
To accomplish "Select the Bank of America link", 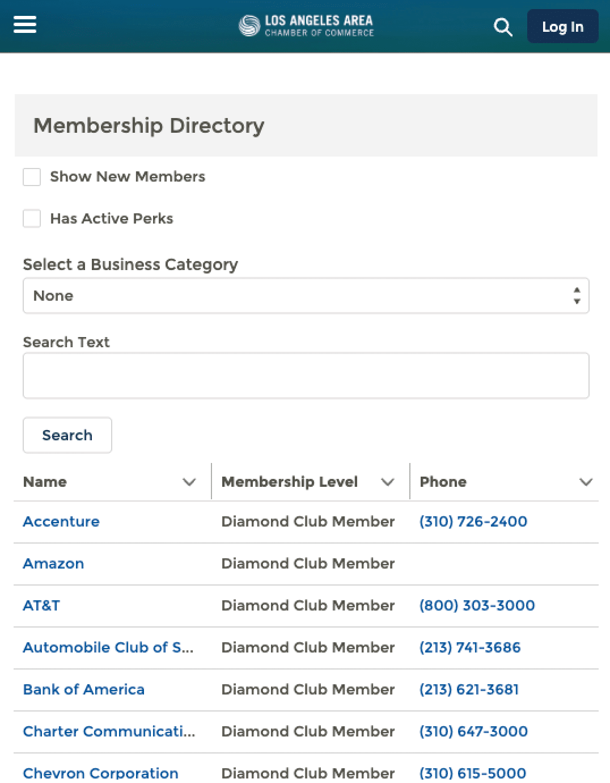I will pos(84,689).
